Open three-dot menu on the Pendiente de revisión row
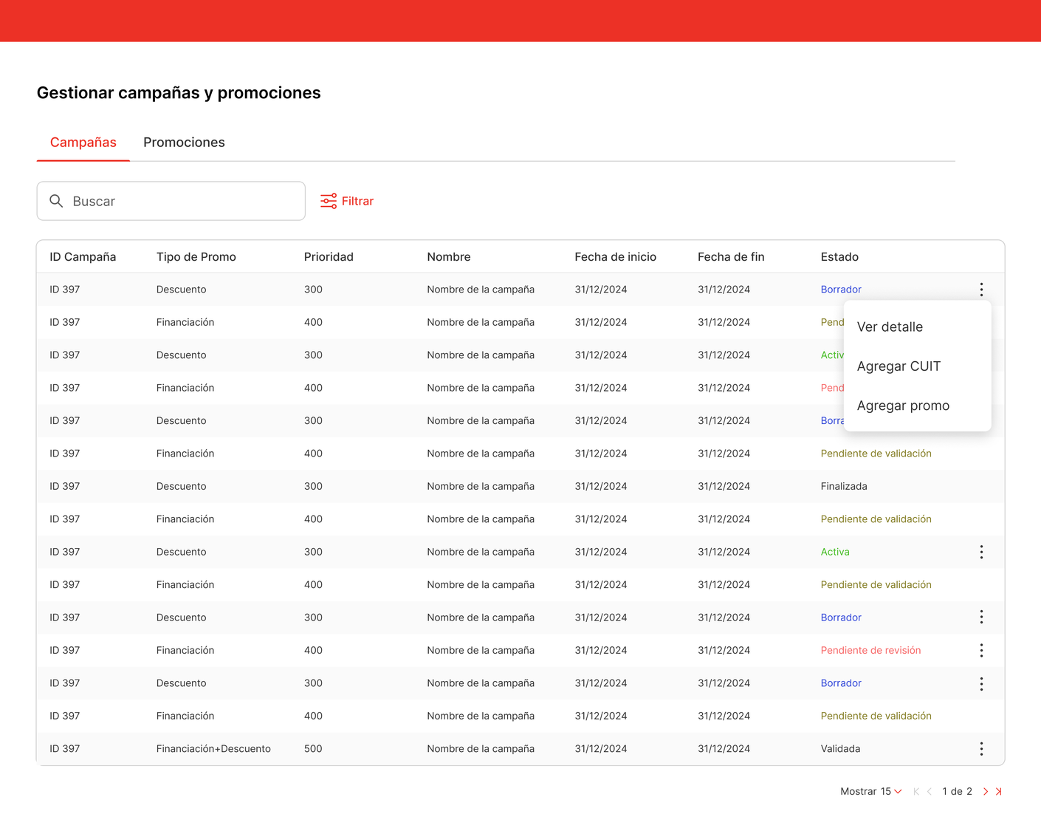Viewport: 1041px width, 831px height. (981, 650)
